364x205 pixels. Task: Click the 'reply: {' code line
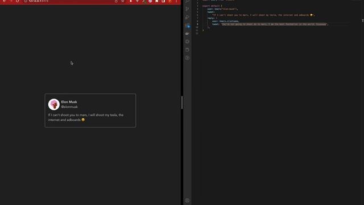(x=212, y=18)
